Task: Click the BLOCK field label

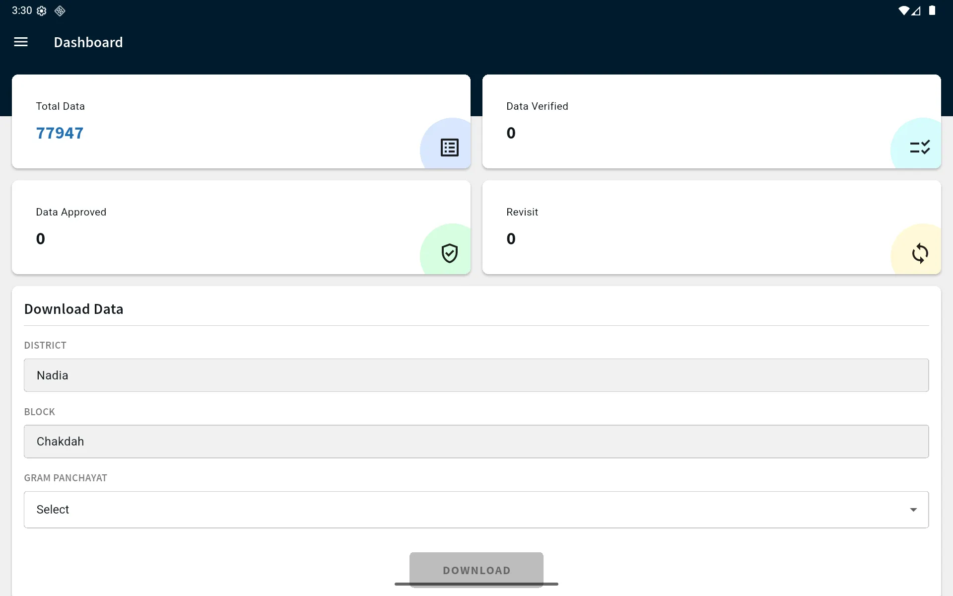Action: pos(40,412)
